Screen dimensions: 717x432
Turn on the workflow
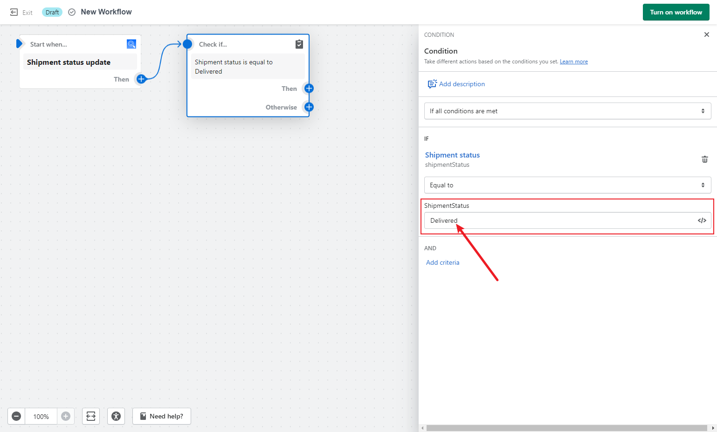(x=676, y=12)
